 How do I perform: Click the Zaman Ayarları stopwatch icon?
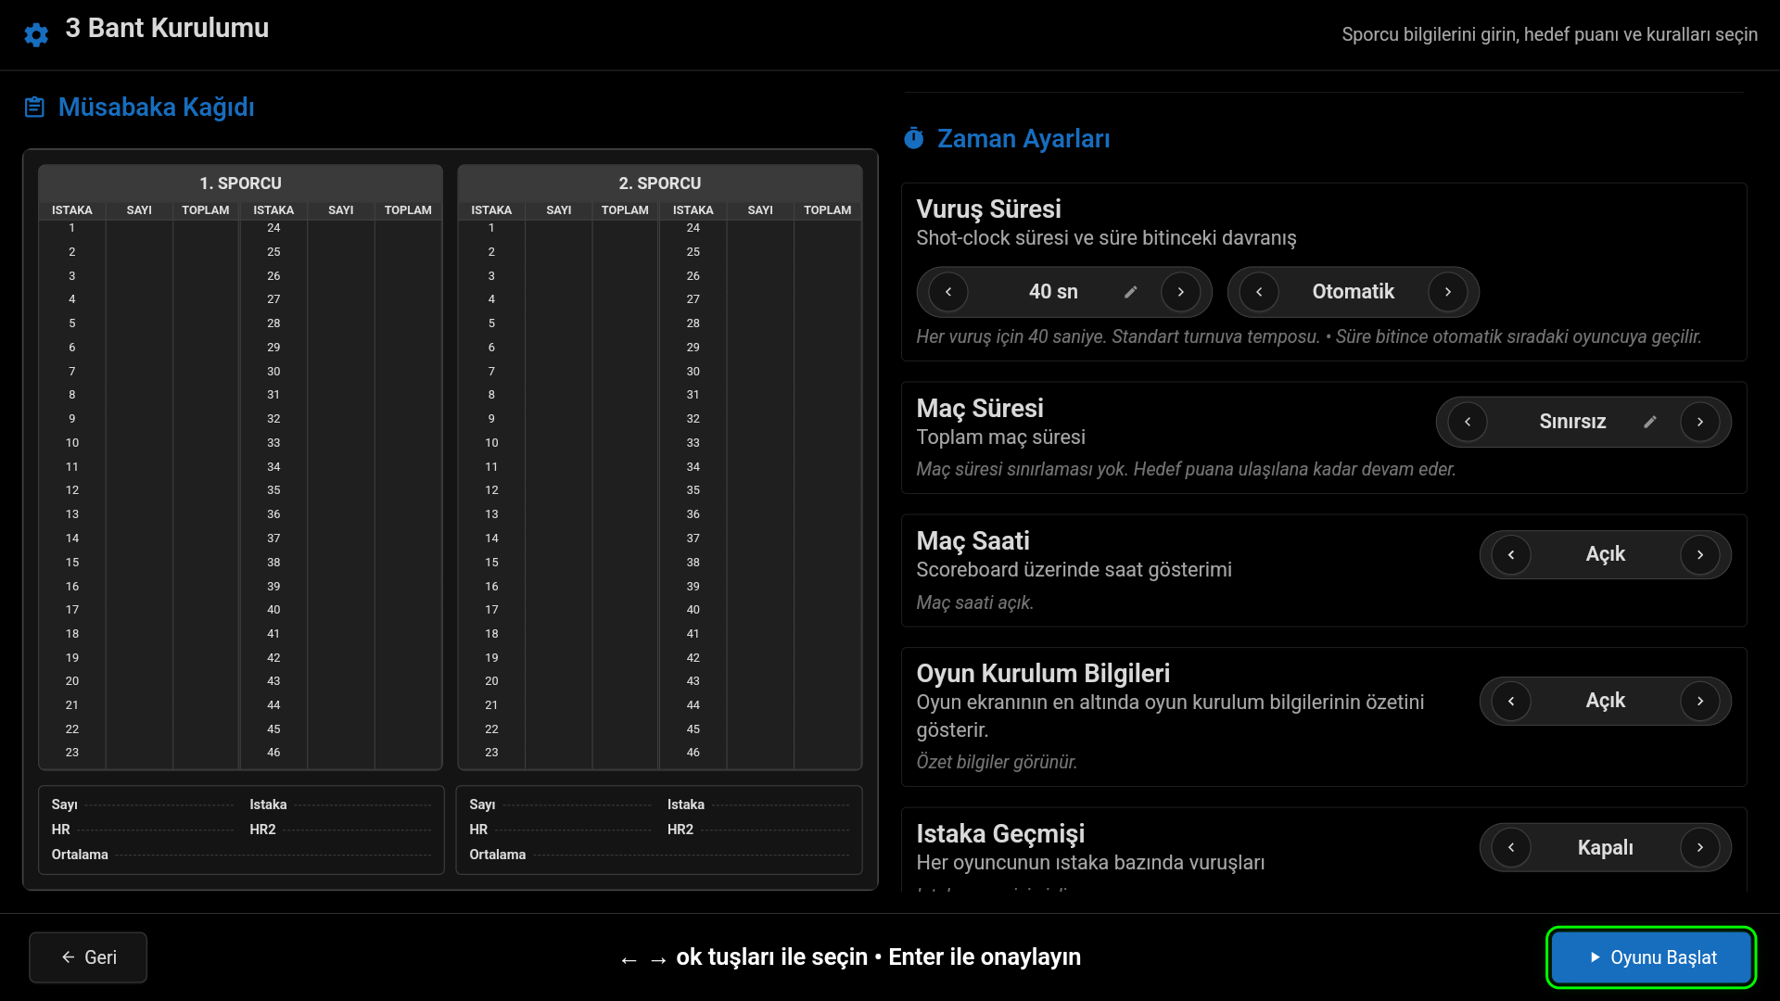(914, 139)
